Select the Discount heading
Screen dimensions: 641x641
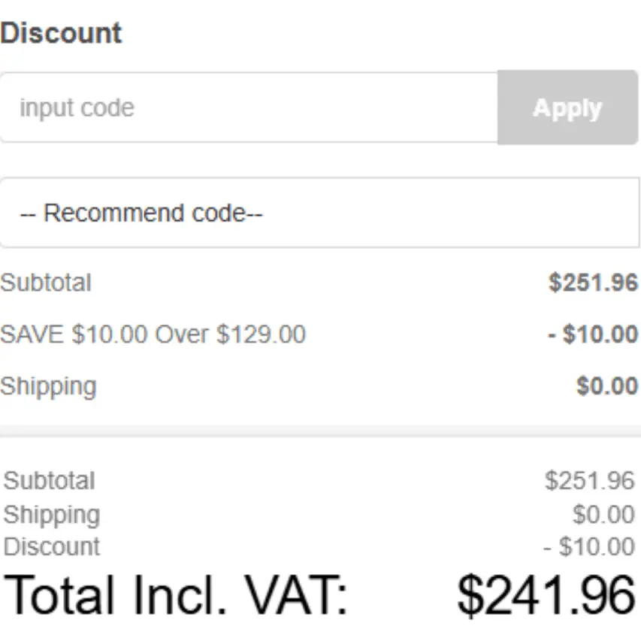coord(62,32)
